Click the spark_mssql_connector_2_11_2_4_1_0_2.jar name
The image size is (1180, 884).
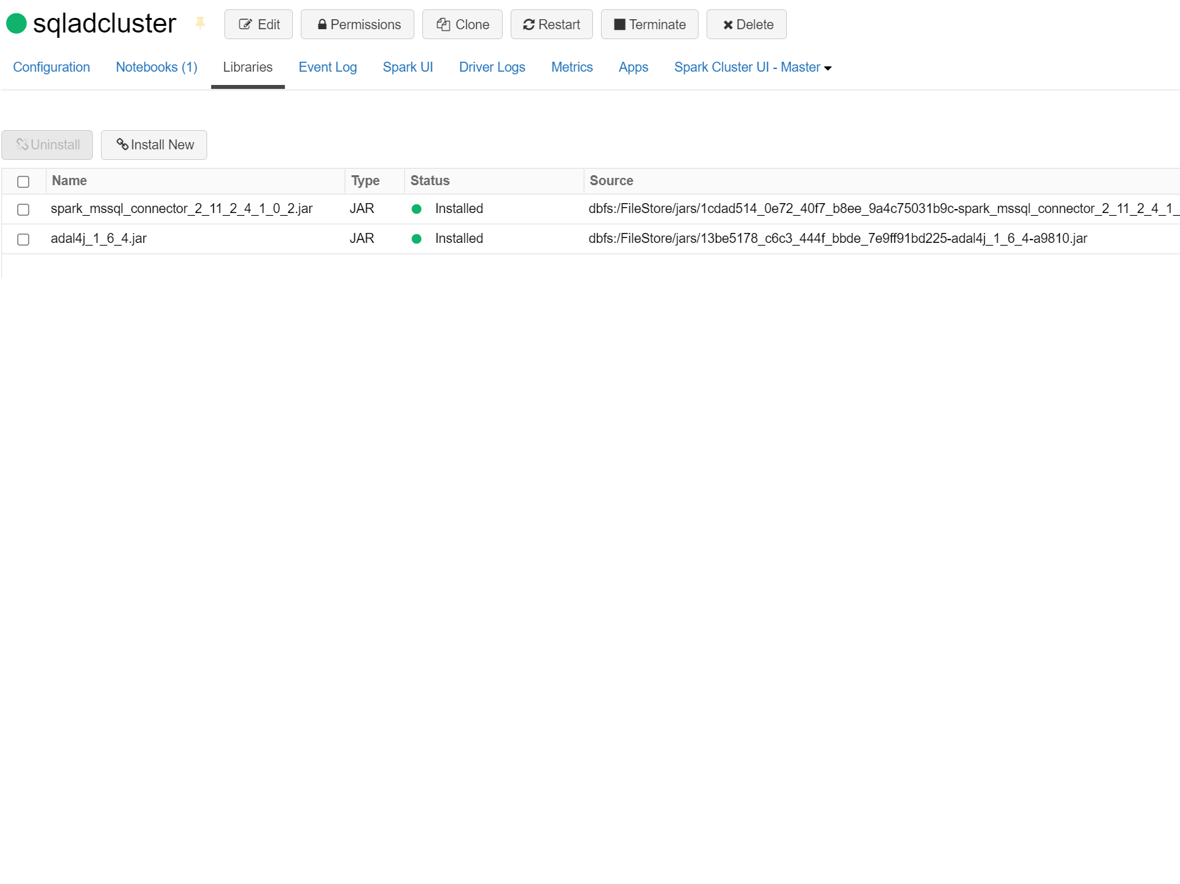[x=181, y=208]
